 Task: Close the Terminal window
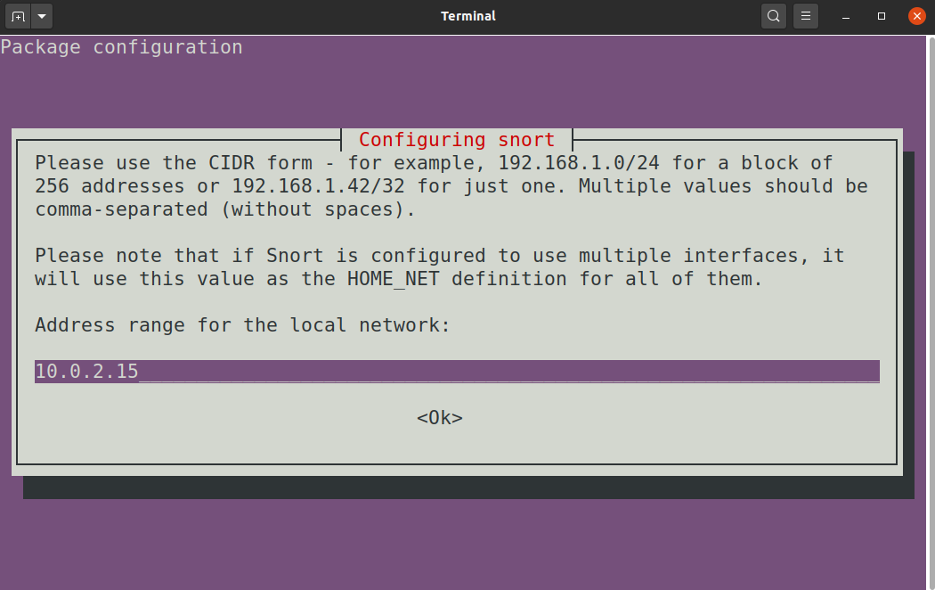tap(916, 16)
